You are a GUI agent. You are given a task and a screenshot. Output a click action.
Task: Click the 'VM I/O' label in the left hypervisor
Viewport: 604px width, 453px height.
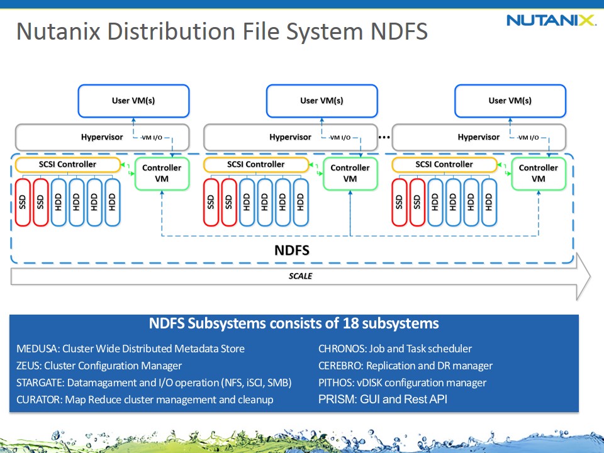(152, 138)
